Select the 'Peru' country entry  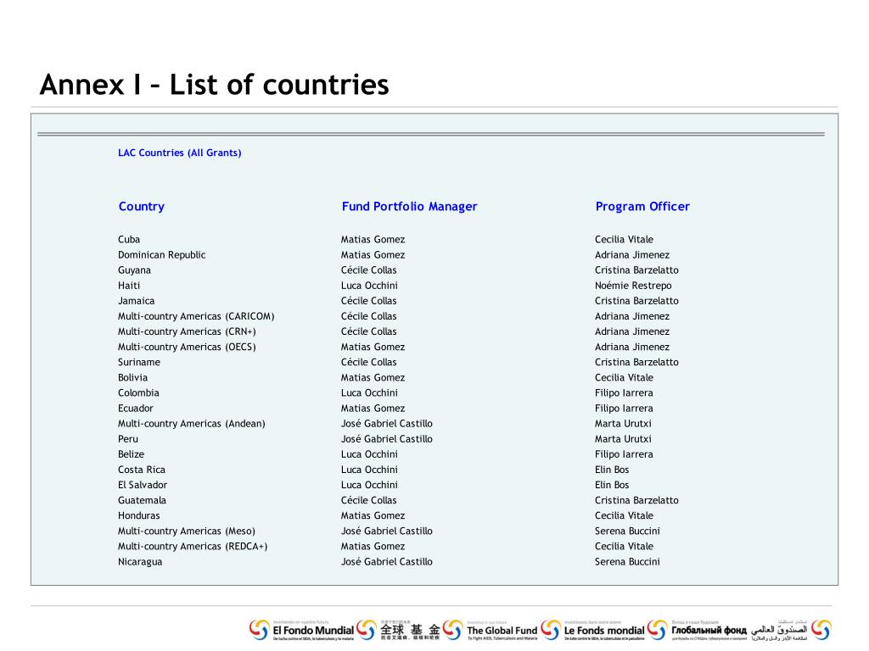[x=128, y=439]
